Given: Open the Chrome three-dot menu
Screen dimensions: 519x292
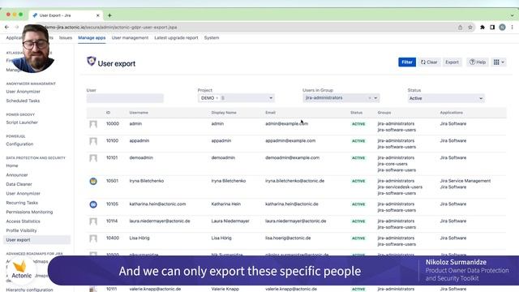Looking at the screenshot, I should (x=512, y=28).
